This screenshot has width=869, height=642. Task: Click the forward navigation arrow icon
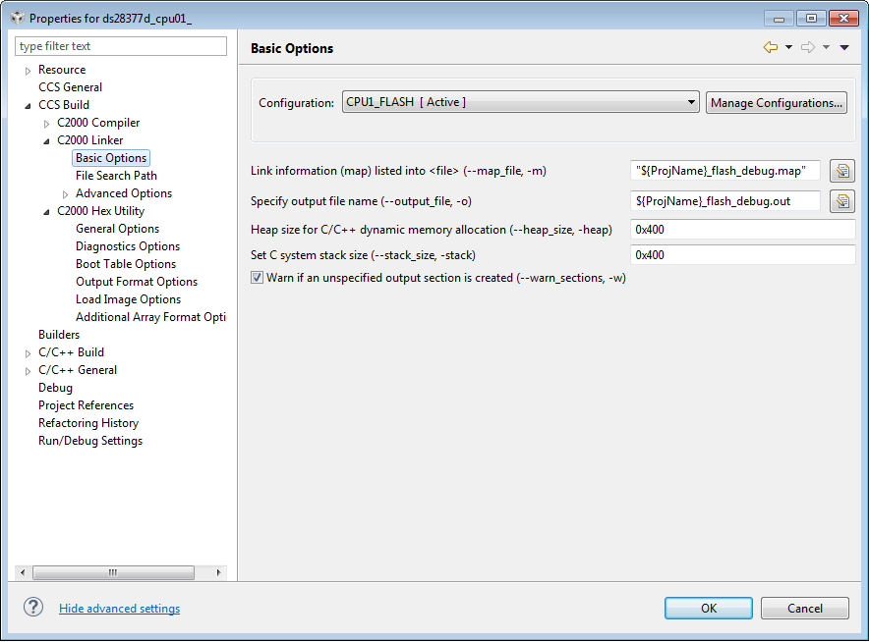coord(808,47)
